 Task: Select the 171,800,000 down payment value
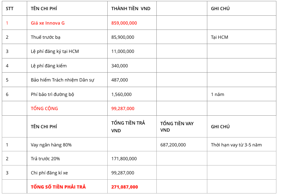tap(124, 159)
